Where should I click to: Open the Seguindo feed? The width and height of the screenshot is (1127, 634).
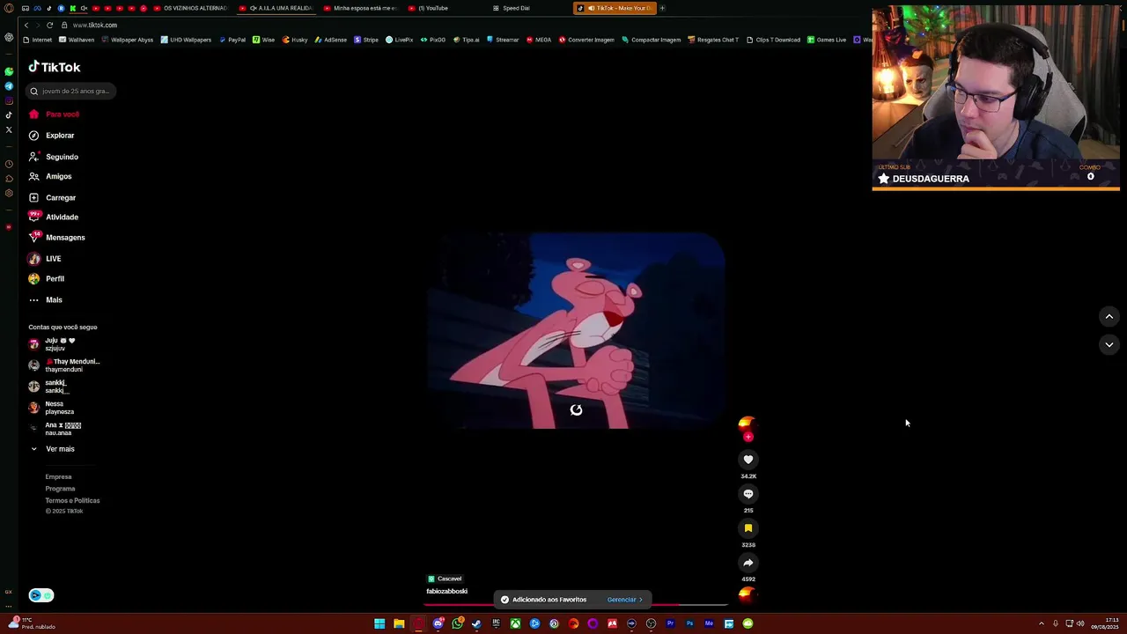(x=53, y=157)
